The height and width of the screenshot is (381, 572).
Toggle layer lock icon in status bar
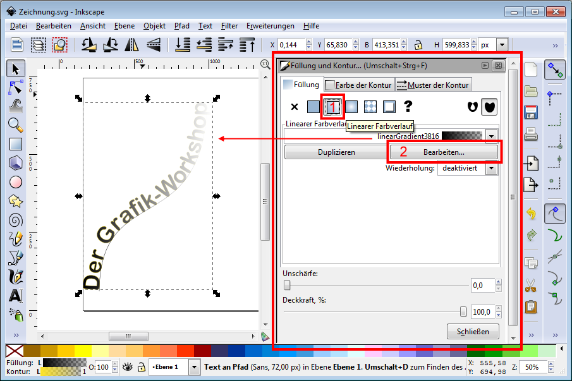(x=142, y=367)
